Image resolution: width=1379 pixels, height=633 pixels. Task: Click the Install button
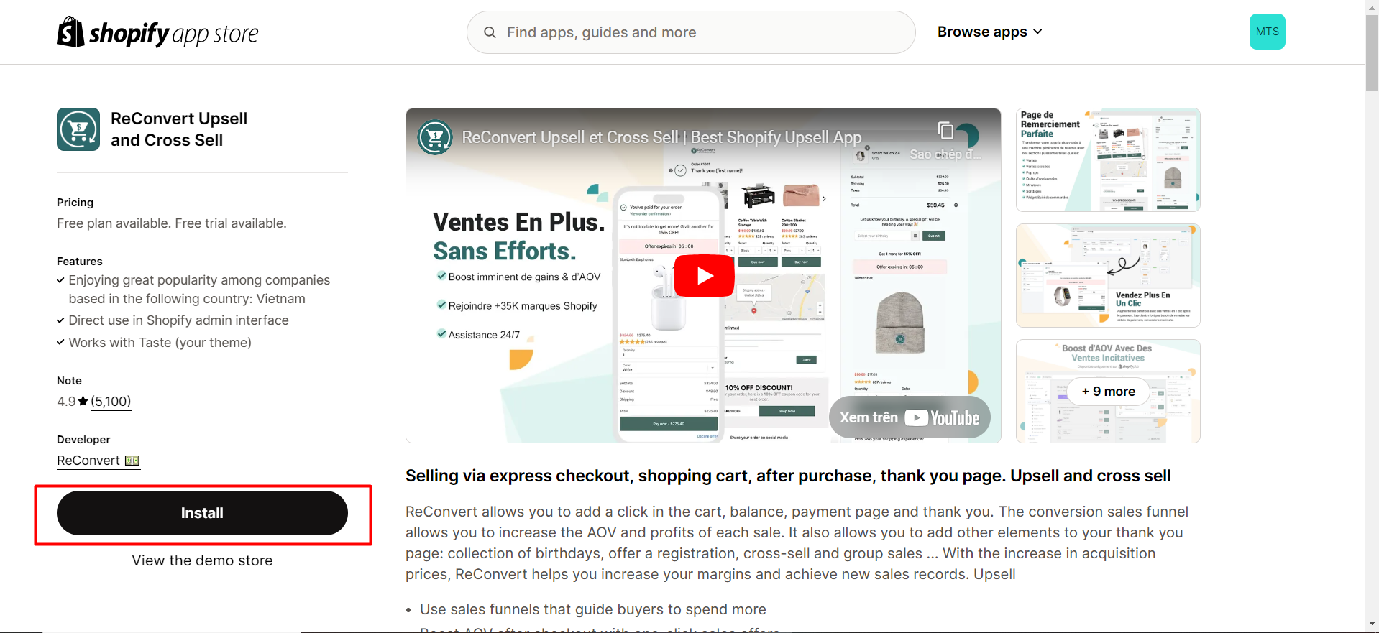click(202, 513)
